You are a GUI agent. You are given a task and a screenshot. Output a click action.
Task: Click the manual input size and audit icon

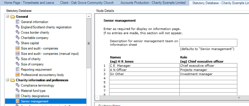click(18, 54)
